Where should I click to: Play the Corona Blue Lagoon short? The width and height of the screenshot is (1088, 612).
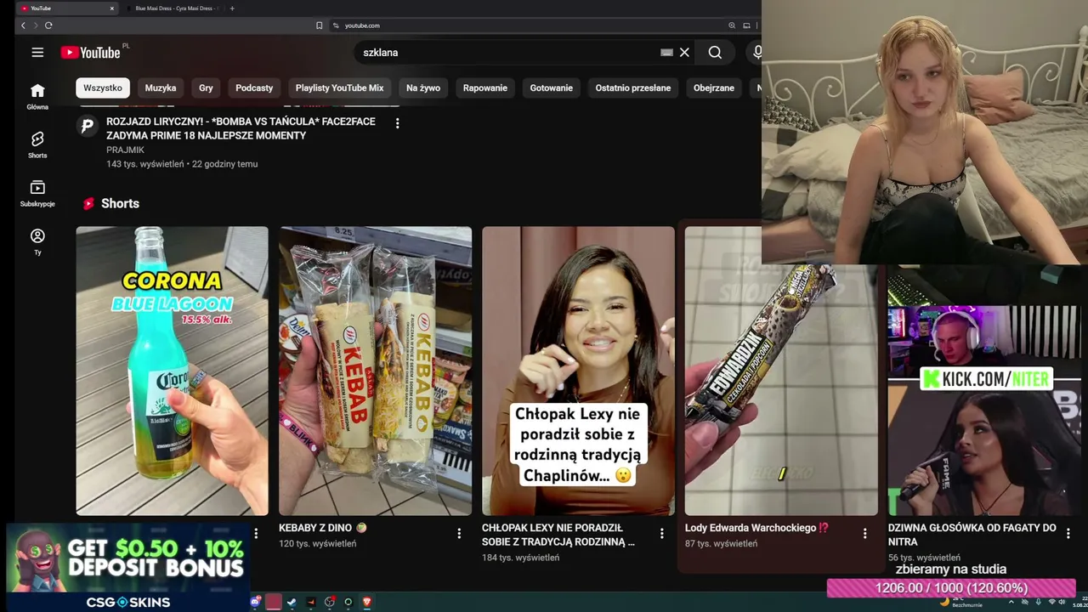(172, 371)
